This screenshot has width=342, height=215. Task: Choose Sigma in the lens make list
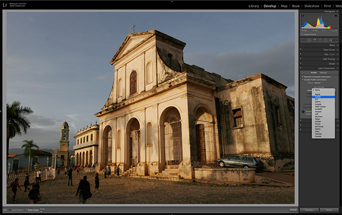[323, 129]
